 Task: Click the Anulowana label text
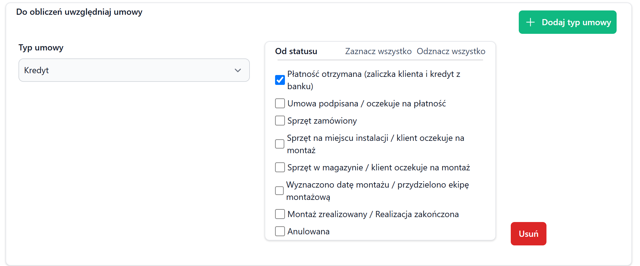tap(308, 231)
